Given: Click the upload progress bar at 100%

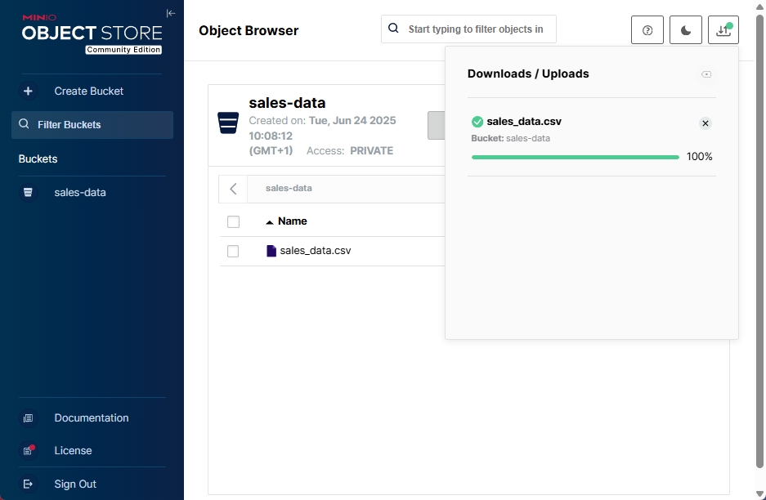Looking at the screenshot, I should pos(575,157).
